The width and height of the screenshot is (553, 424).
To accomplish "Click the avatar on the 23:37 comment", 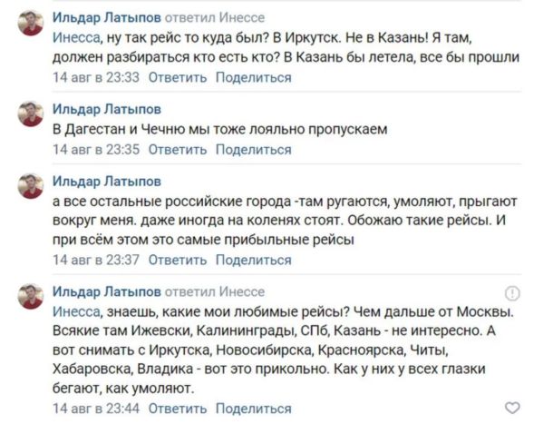I will coord(31,186).
